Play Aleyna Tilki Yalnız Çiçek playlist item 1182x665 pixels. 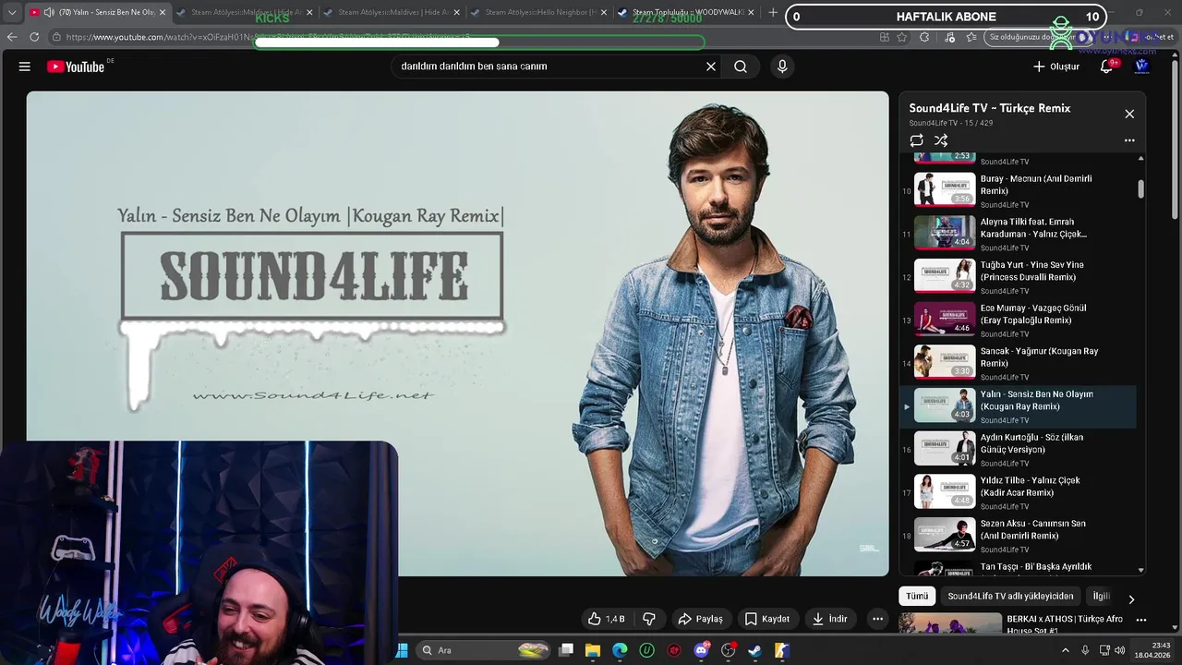(1018, 234)
